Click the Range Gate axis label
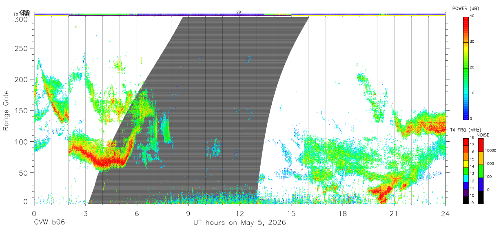Screen dimensions: 501x231 point(6,110)
